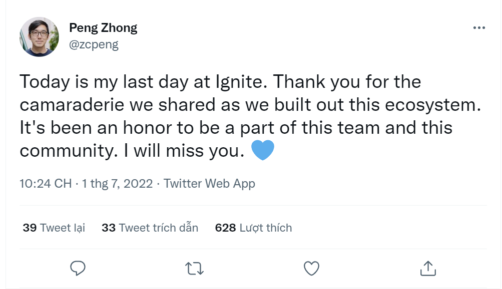Viewport: 502px width, 289px height.
Task: Click the blue heart emoji in the tweet
Action: click(x=262, y=150)
